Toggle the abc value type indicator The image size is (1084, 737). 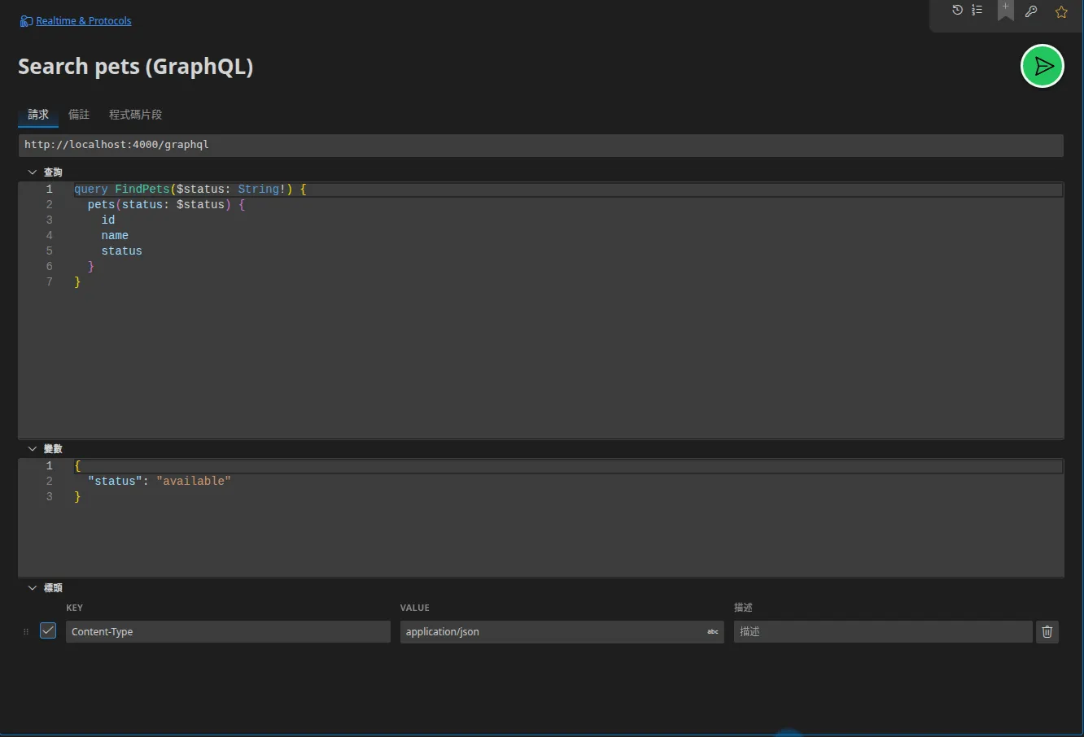[713, 632]
